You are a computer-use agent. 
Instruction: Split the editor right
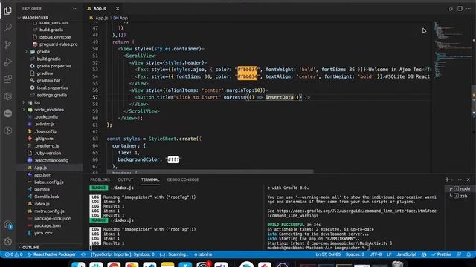(x=460, y=8)
